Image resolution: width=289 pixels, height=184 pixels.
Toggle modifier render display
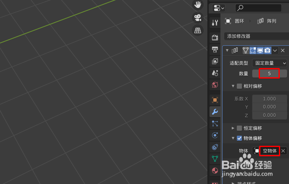coord(268,50)
